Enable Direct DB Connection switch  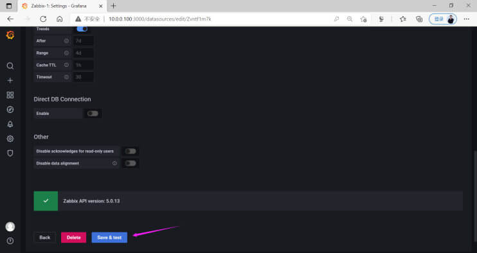[93, 114]
